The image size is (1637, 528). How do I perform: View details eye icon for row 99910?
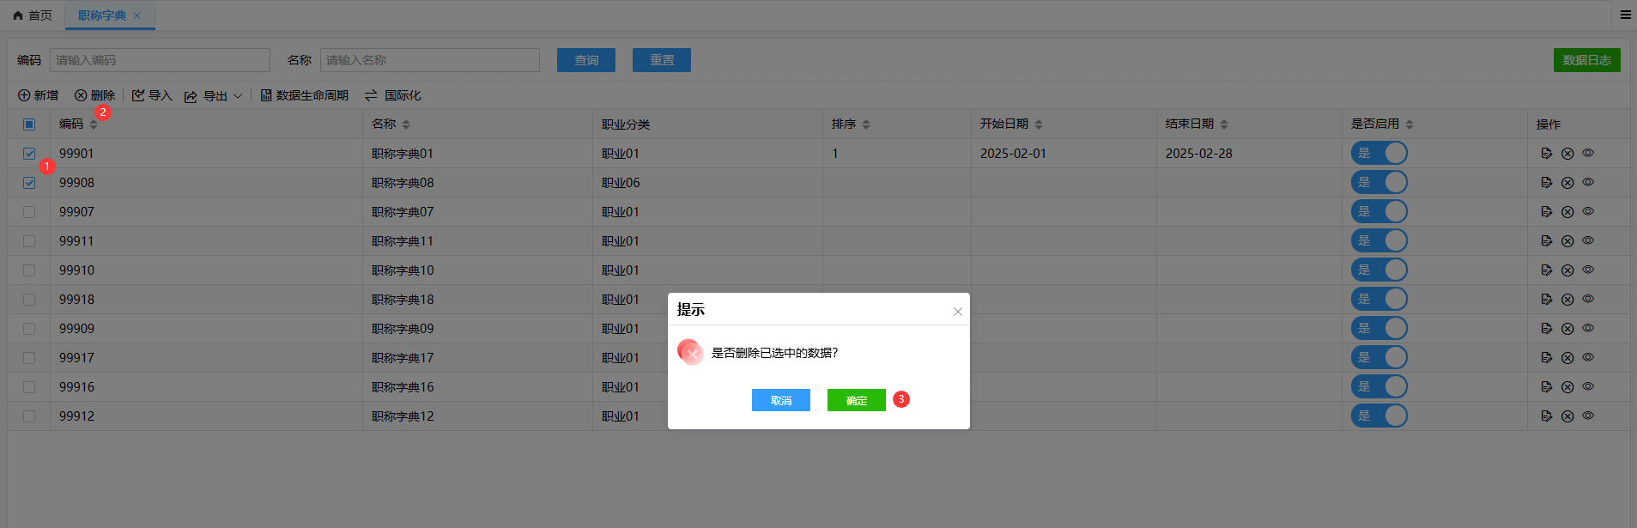pos(1588,270)
